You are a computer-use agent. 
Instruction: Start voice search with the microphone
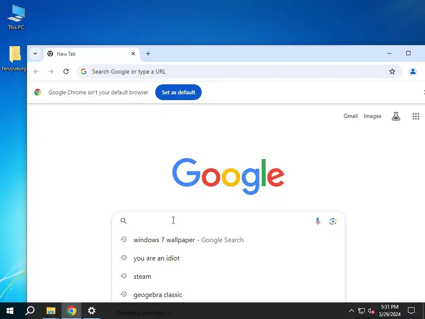pyautogui.click(x=318, y=221)
